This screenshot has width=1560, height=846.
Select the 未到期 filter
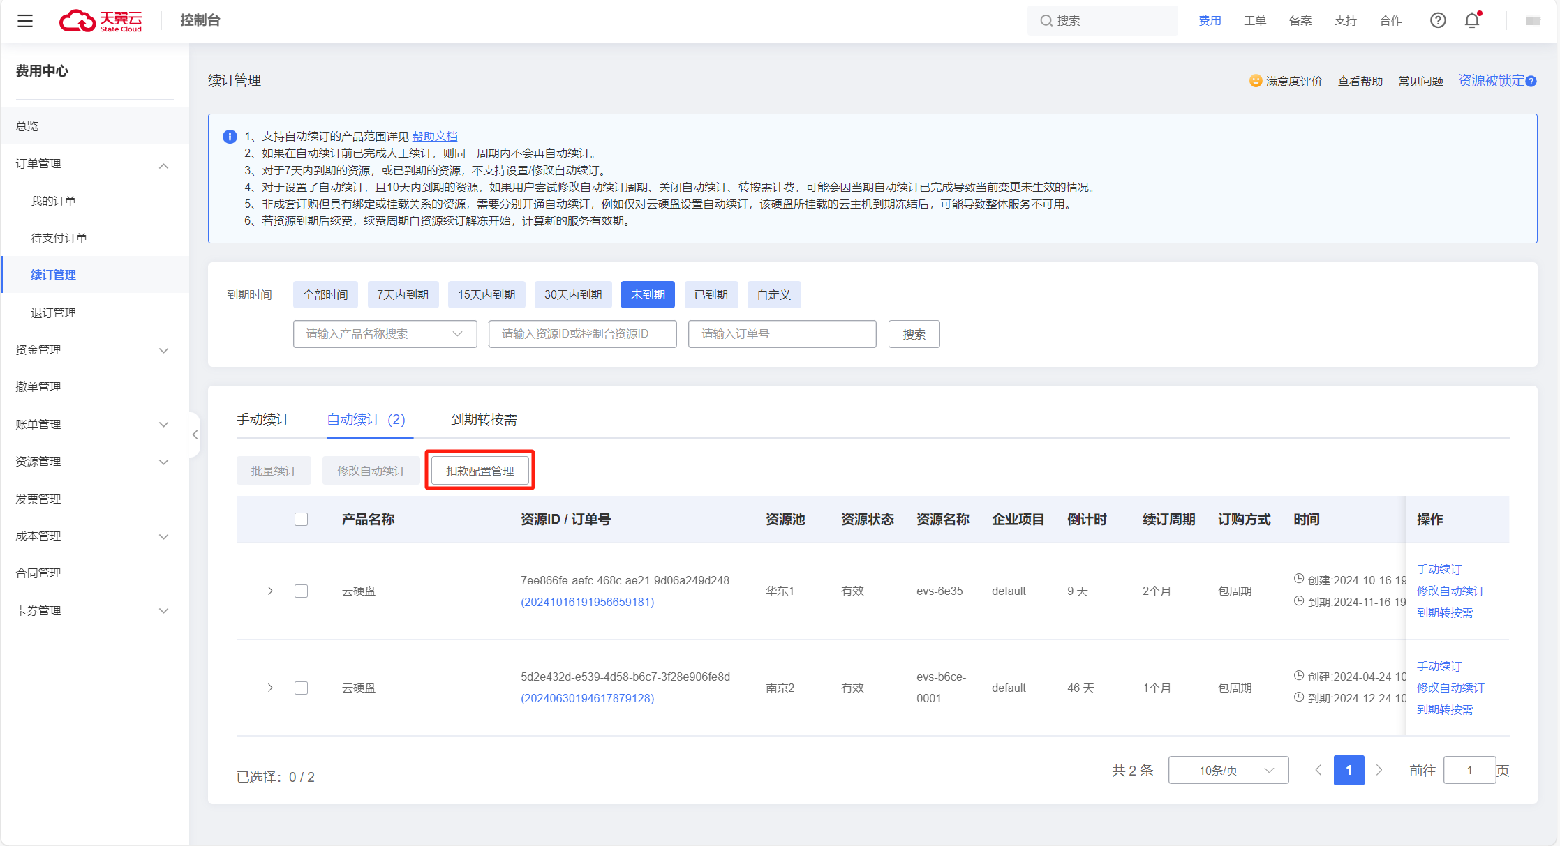point(648,294)
